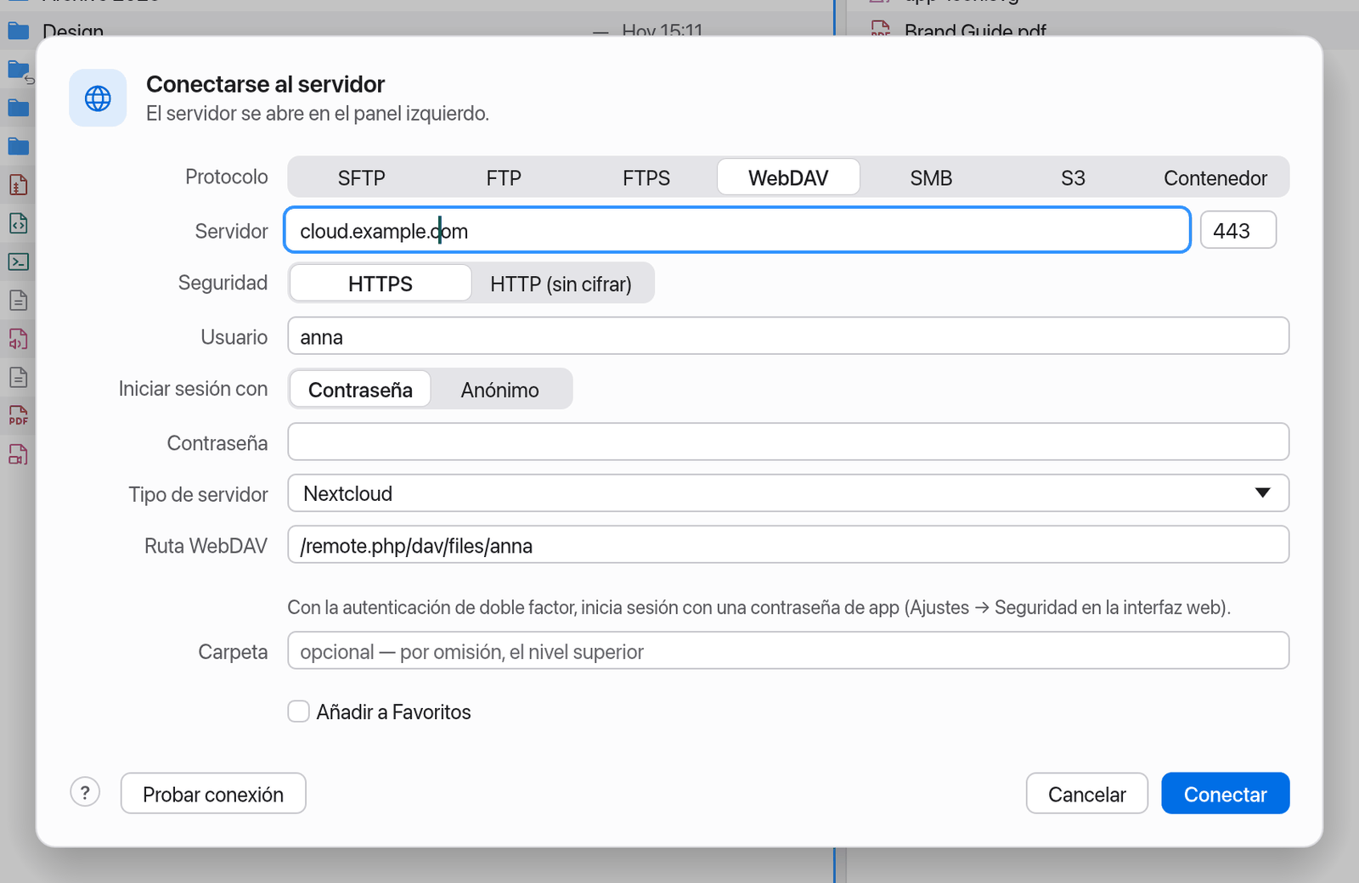Select the Contenedor protocol tab

coord(1215,177)
